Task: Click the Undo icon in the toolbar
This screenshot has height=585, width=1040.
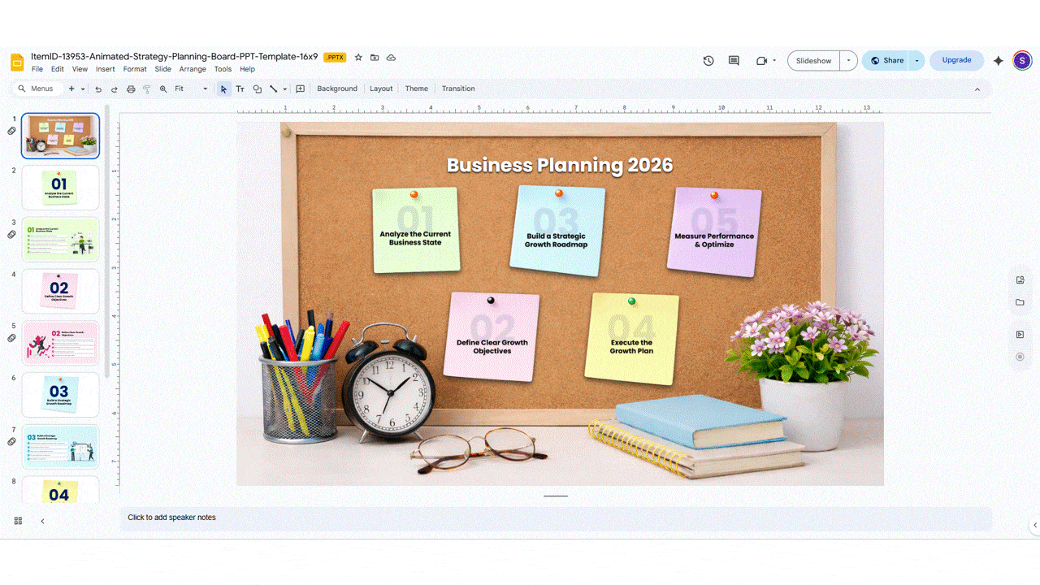Action: (98, 89)
